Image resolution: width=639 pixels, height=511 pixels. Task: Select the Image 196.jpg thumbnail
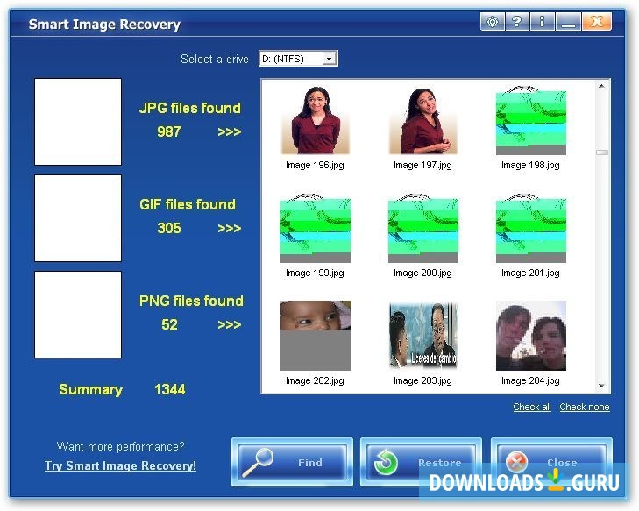[x=316, y=121]
